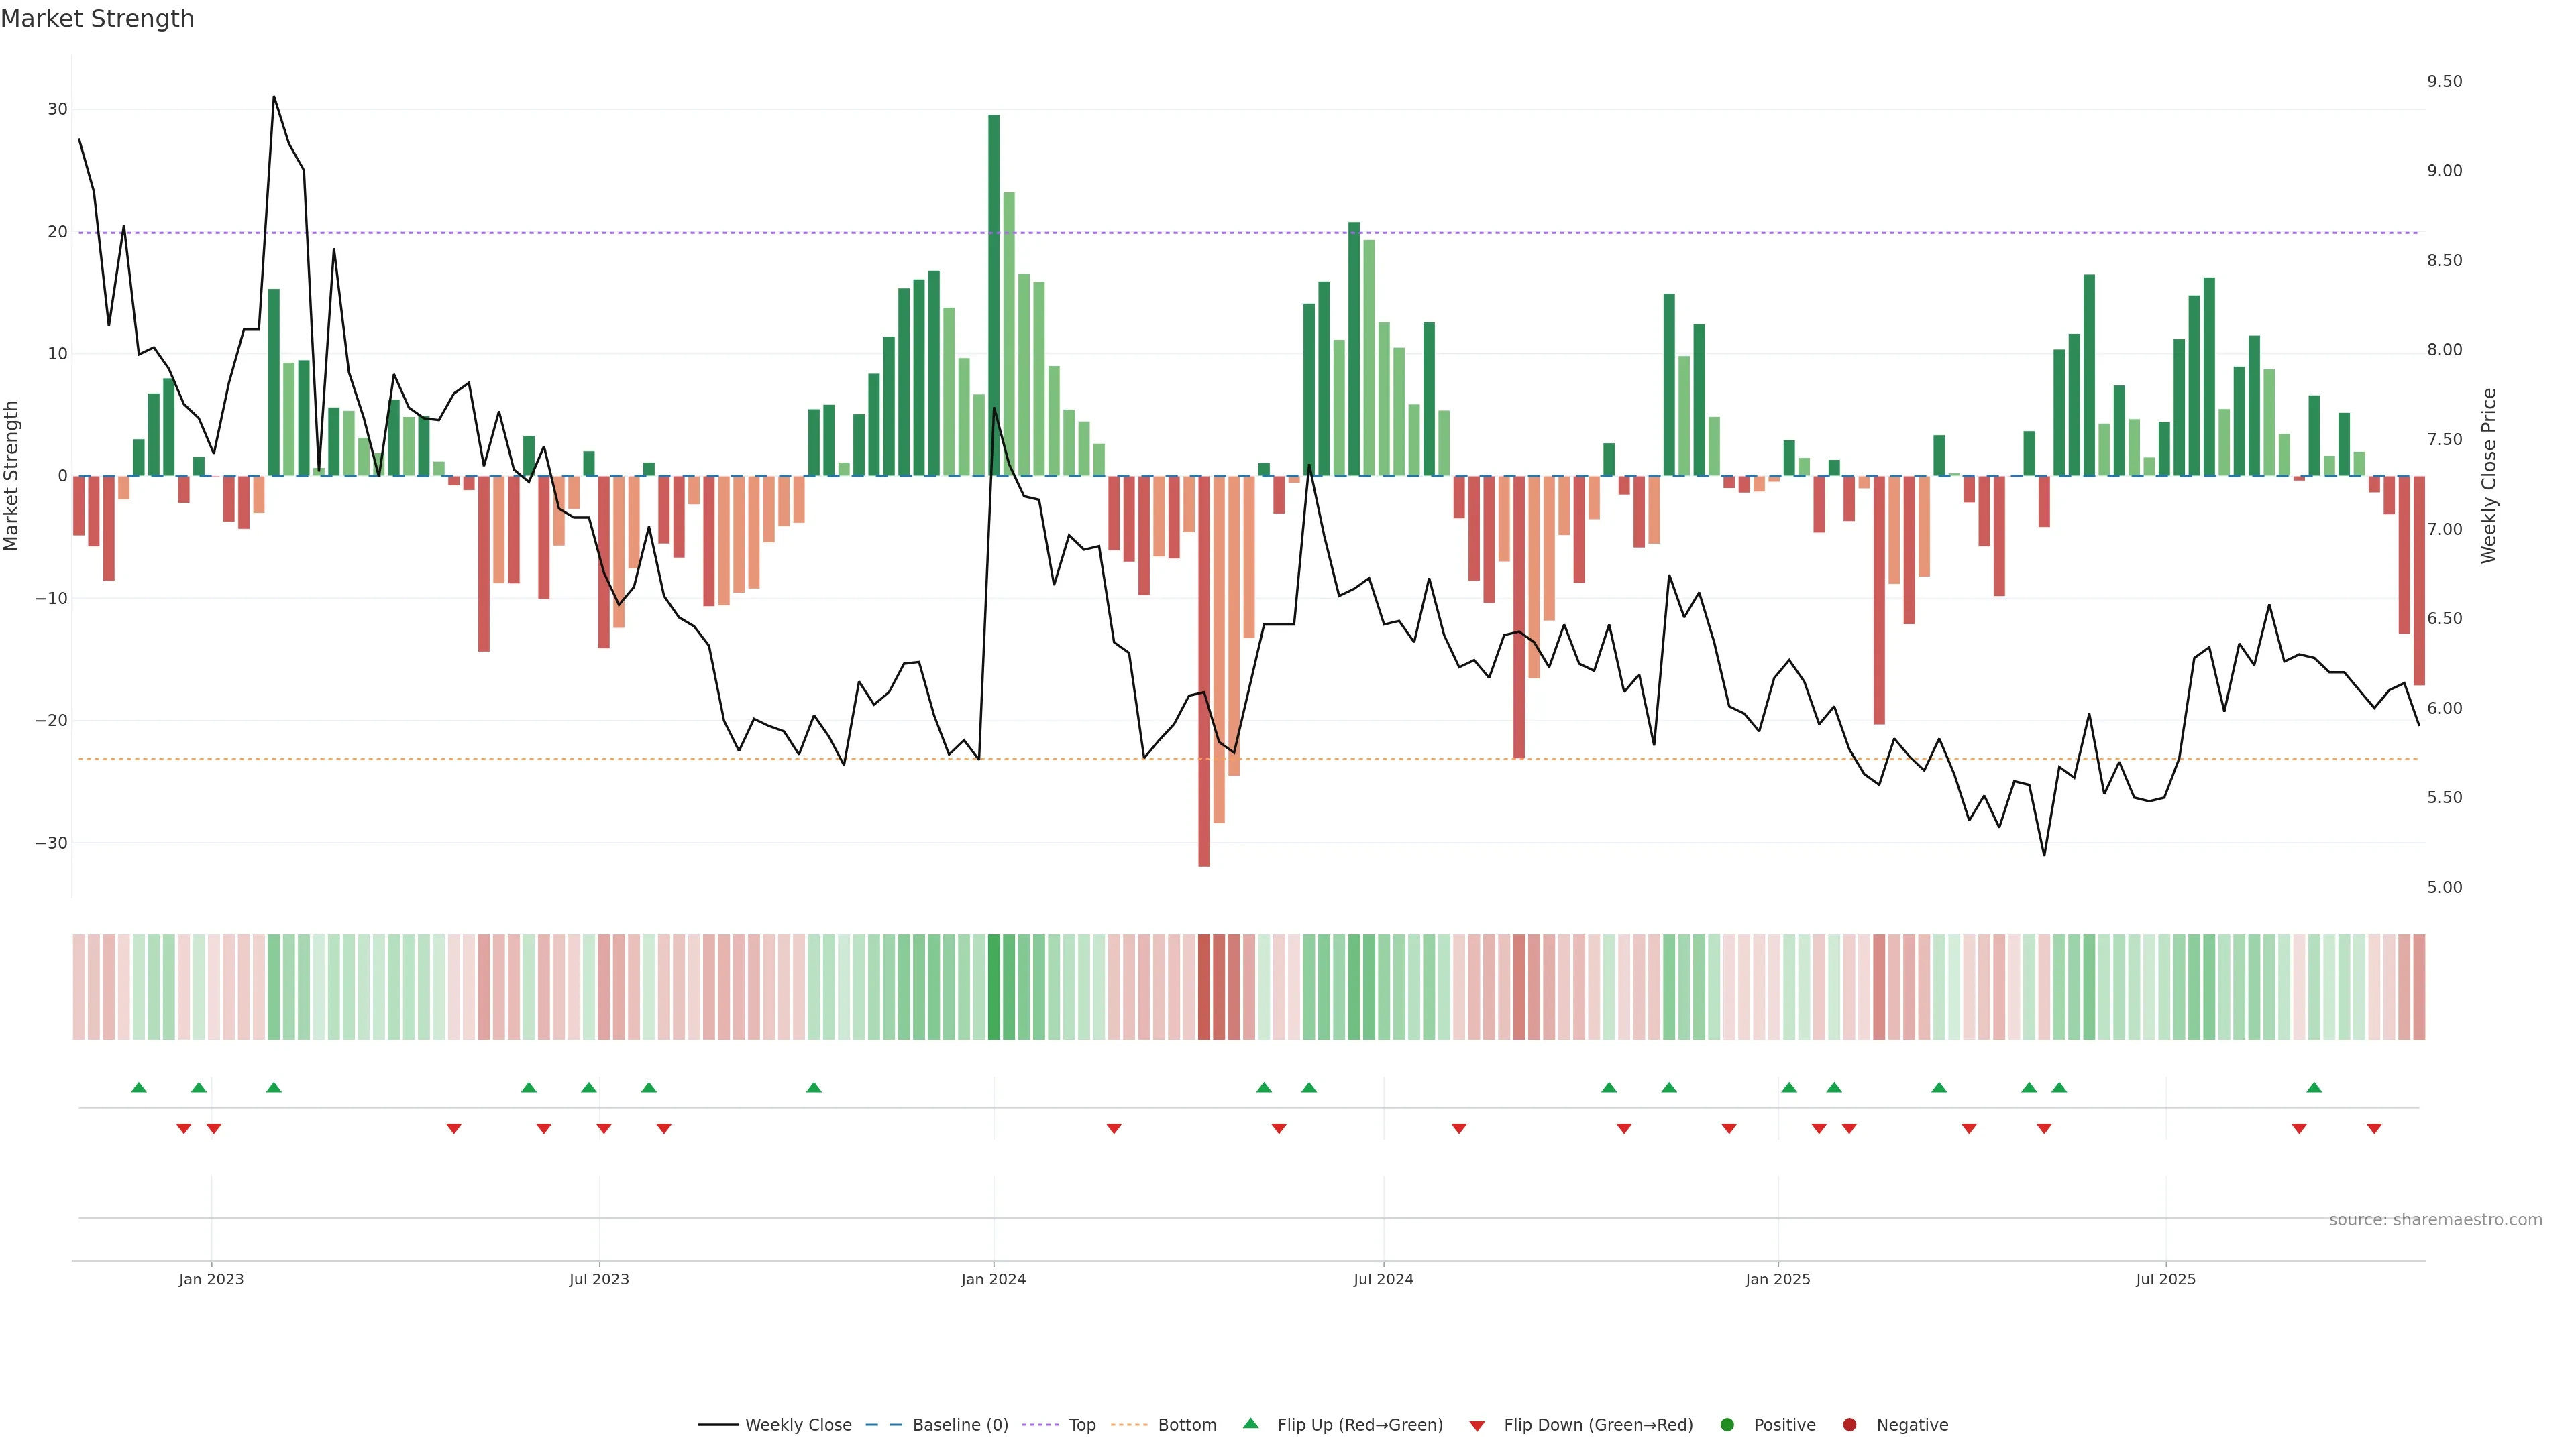Click the red Flip Down legend triangle
2576x1448 pixels.
pyautogui.click(x=1477, y=1425)
